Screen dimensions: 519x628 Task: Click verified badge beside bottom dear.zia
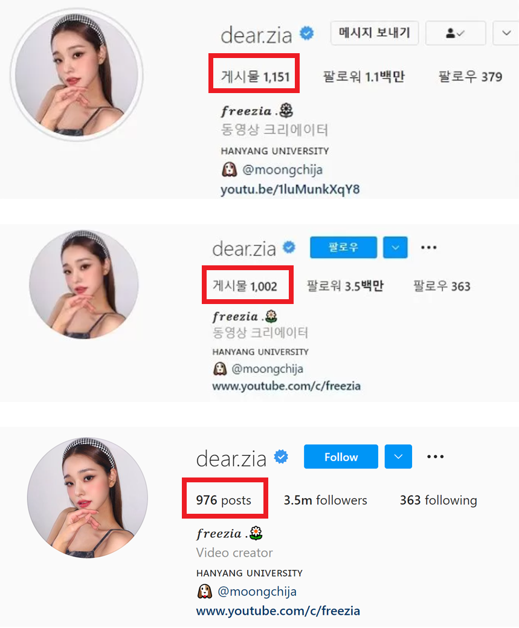(281, 456)
